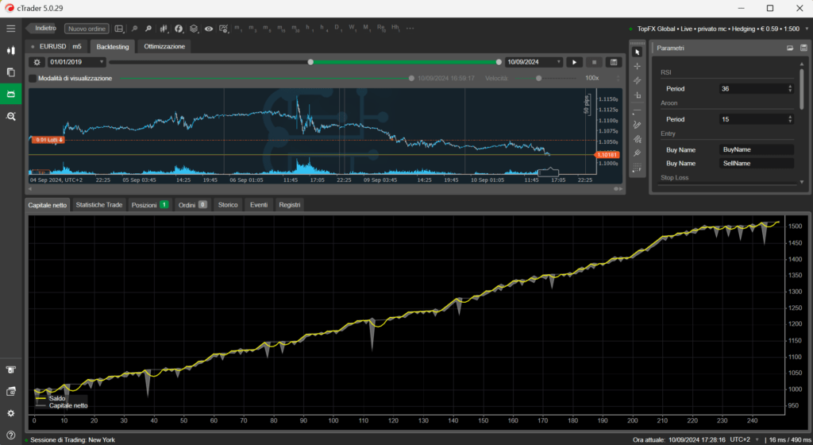Zoom in the chart with plus magnifier
813x445 pixels.
pos(148,29)
